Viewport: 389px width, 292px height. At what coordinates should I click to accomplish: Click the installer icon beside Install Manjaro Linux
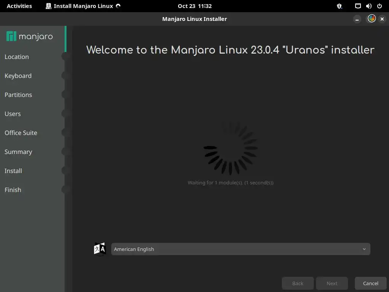click(49, 6)
